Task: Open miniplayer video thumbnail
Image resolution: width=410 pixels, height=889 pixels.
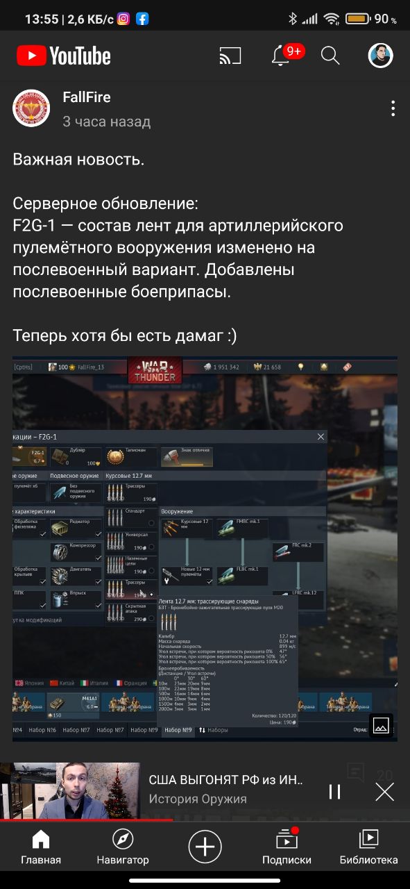Action: coord(69,791)
